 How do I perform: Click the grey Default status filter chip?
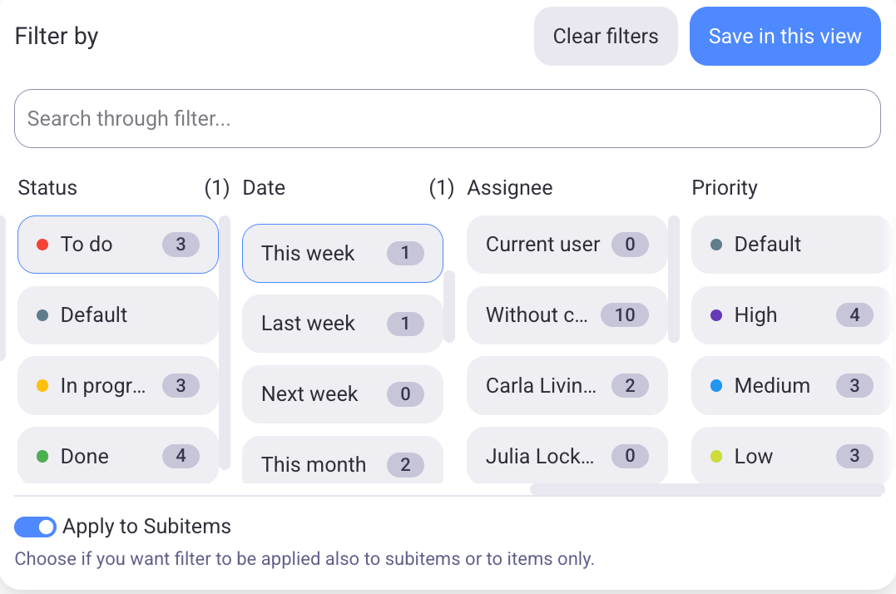pos(117,315)
